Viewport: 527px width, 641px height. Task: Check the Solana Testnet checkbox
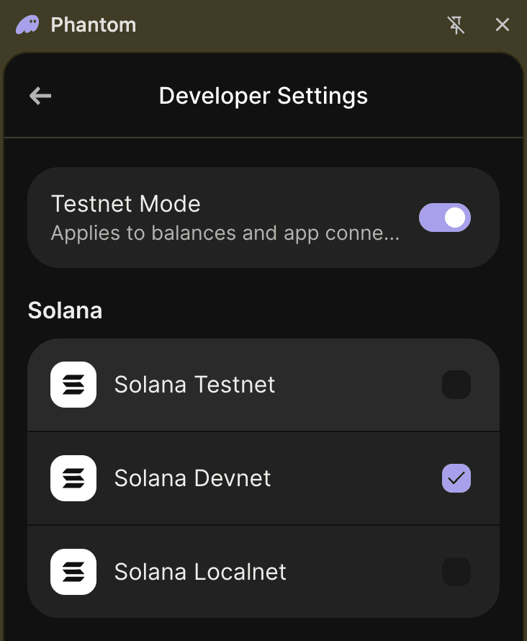(456, 385)
